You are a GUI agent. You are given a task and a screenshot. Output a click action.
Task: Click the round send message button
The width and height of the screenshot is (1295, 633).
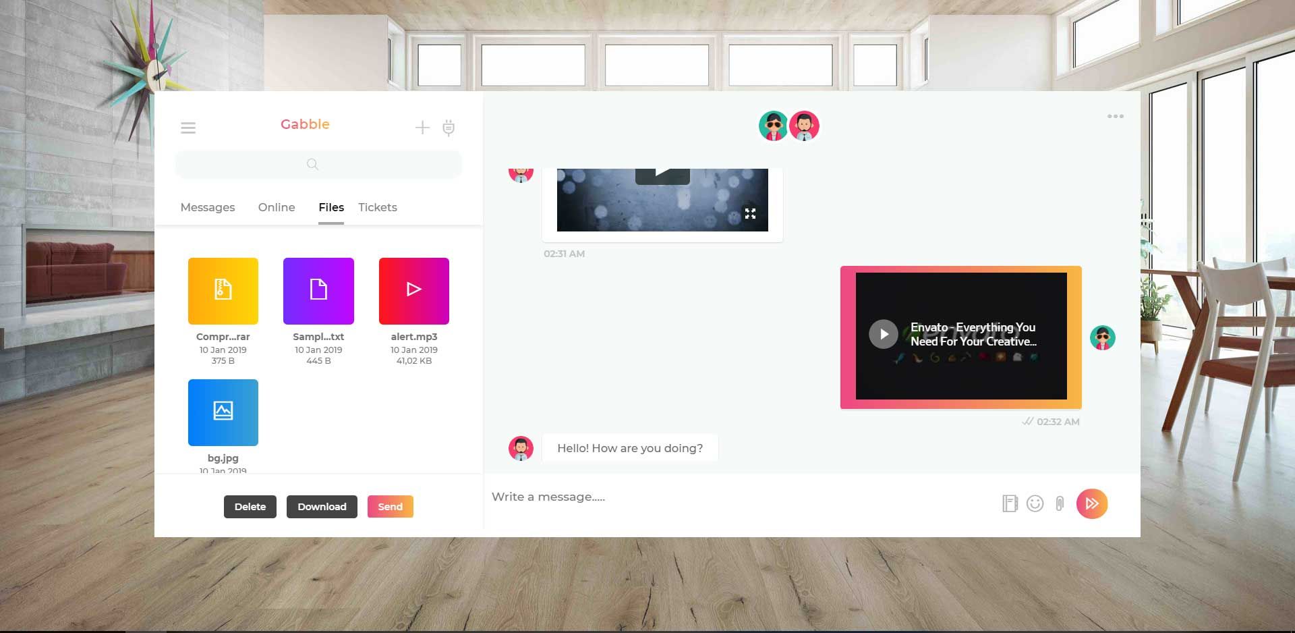[1092, 503]
